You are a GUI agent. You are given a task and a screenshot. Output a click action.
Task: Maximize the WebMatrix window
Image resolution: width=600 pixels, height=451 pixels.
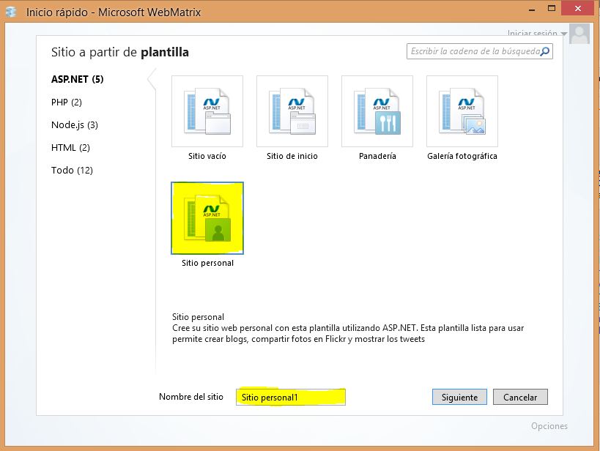coord(552,8)
